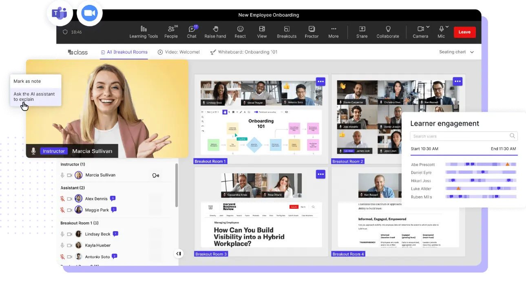Select Ask the AI assistant to explain
526x283 pixels.
(x=34, y=97)
